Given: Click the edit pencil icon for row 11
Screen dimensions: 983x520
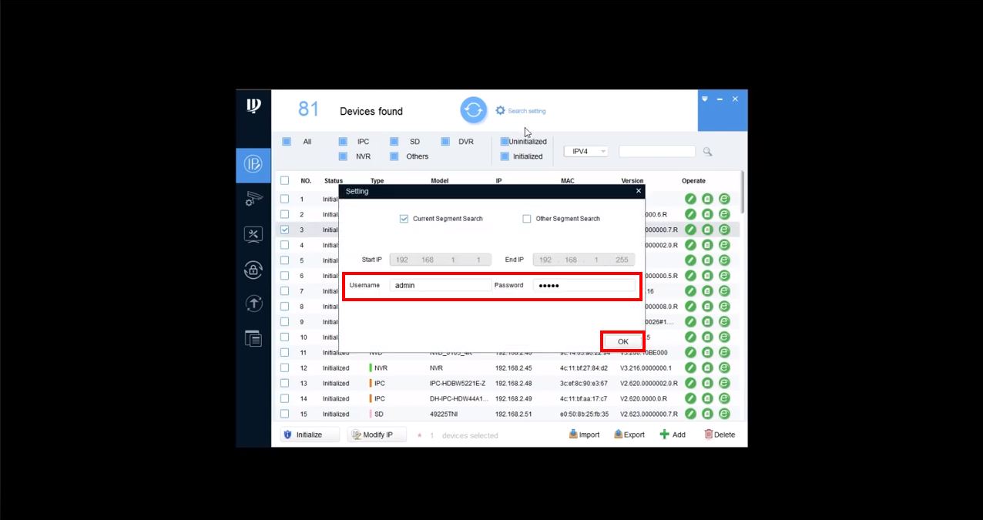Looking at the screenshot, I should pyautogui.click(x=690, y=352).
